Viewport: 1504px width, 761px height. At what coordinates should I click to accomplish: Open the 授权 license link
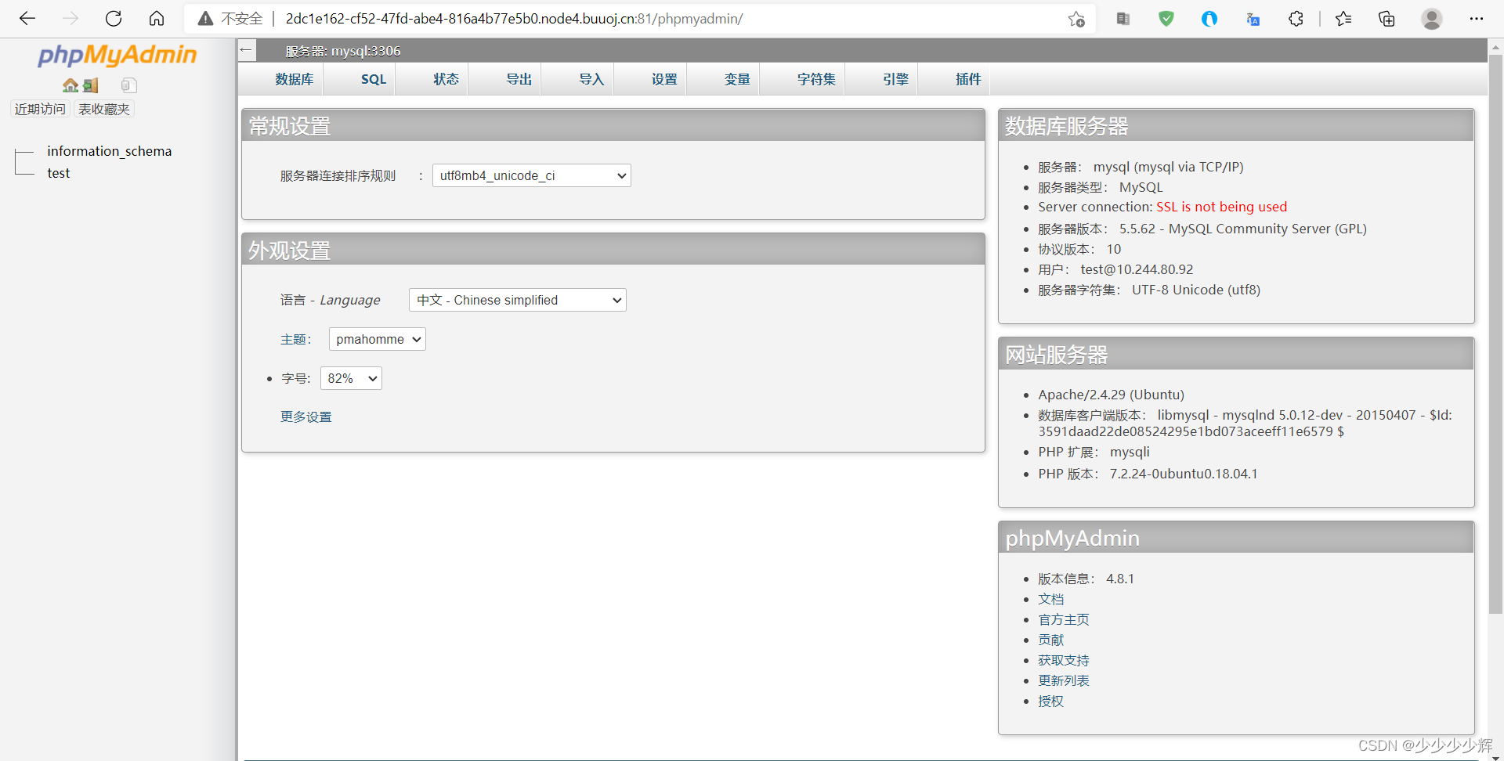click(x=1050, y=701)
